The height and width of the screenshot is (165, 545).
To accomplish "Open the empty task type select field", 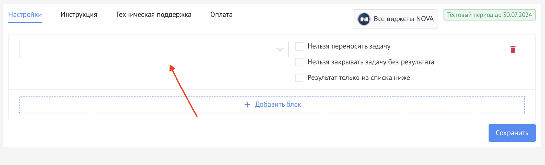I will (146, 50).
